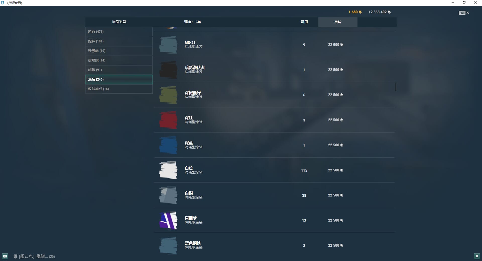The height and width of the screenshot is (261, 482).
Task: Open the notification bell icon
Action: click(x=477, y=256)
